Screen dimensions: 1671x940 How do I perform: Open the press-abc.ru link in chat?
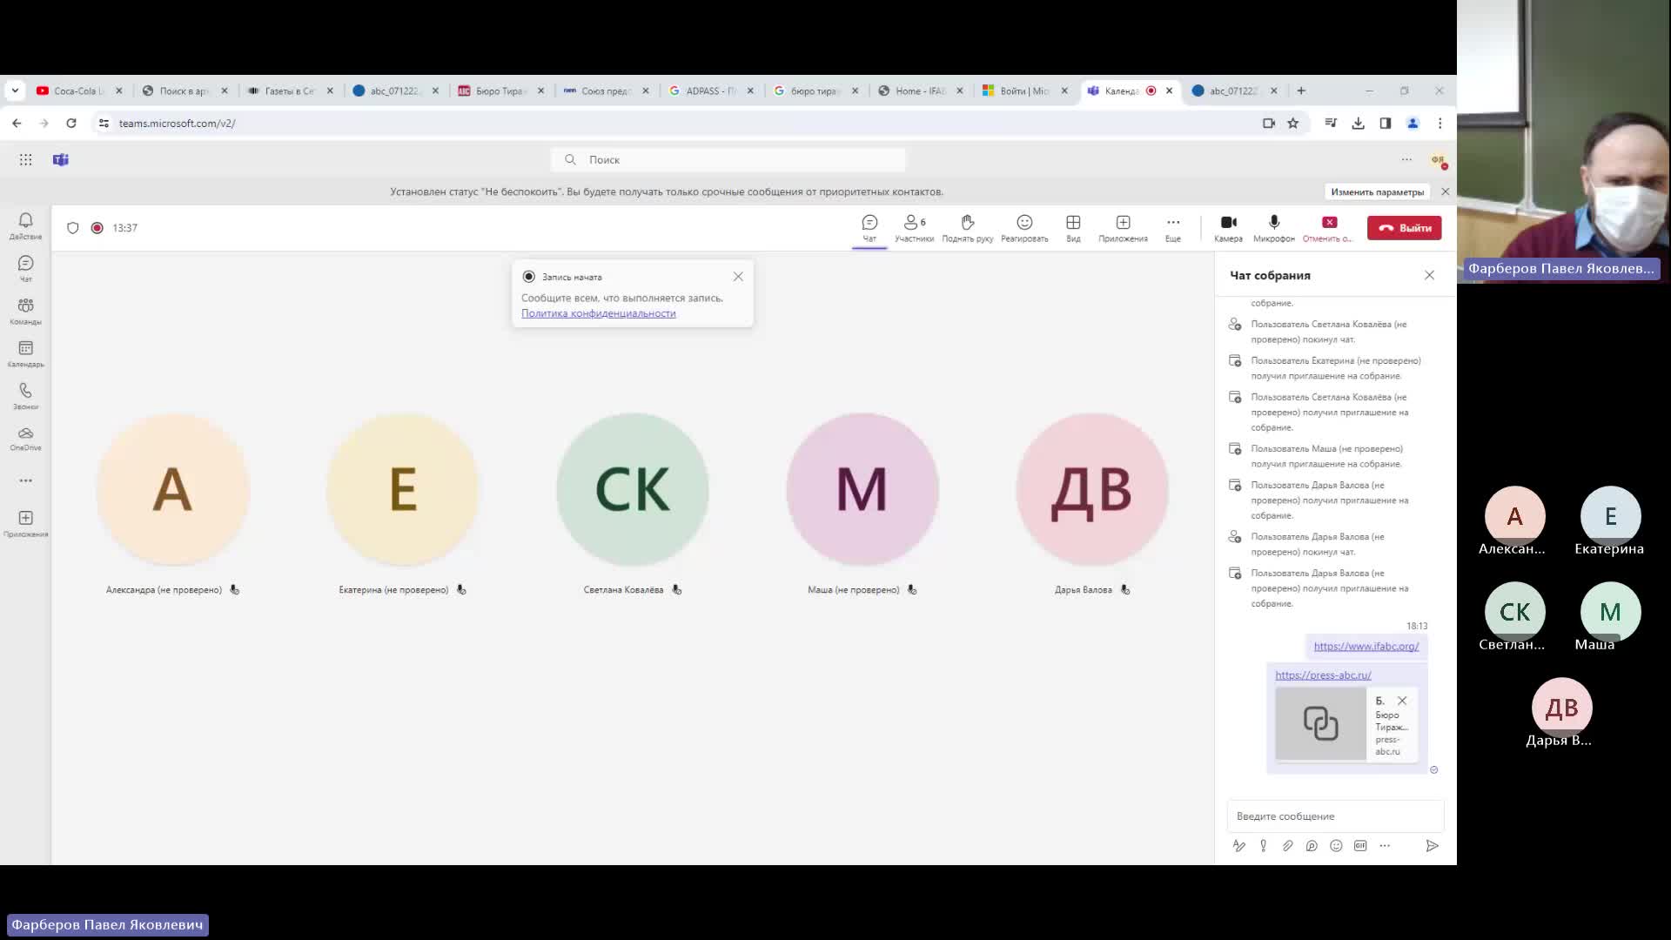click(1323, 675)
